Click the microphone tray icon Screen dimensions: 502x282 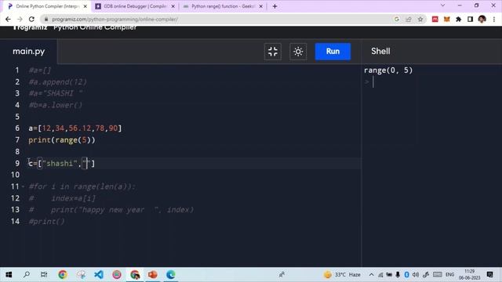click(x=398, y=274)
